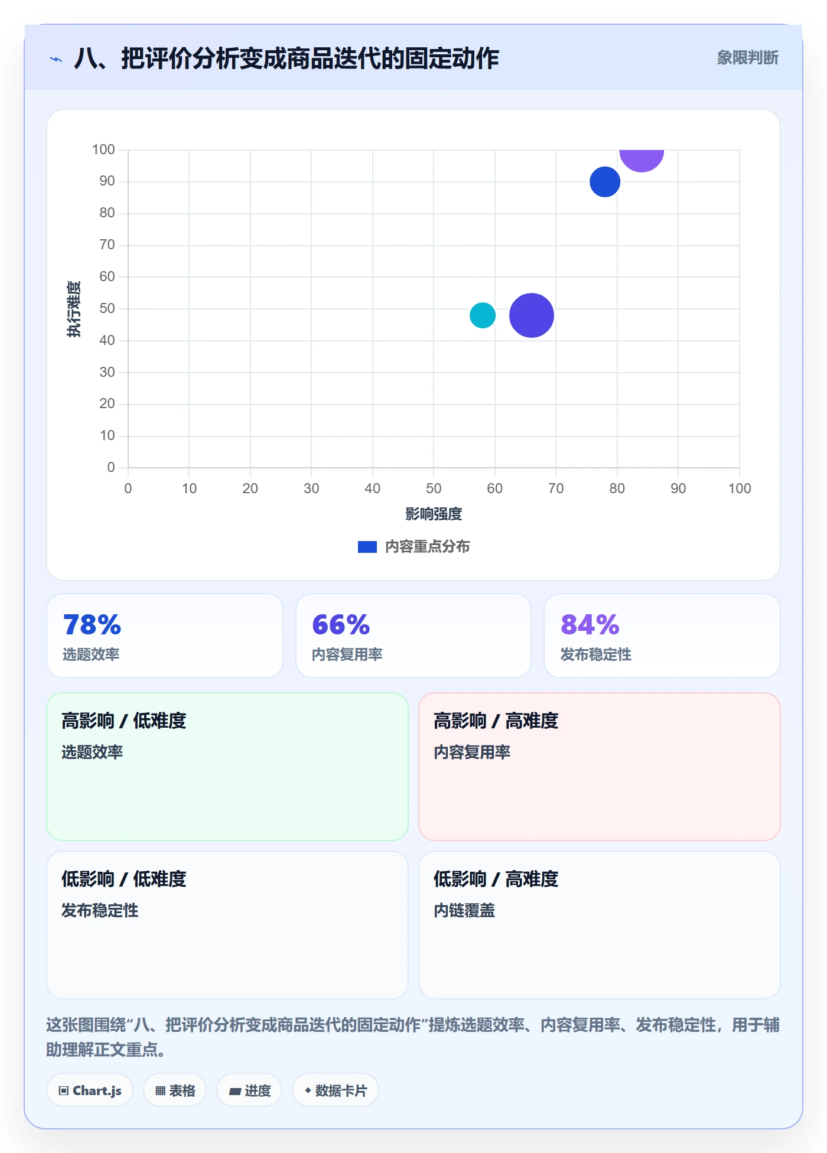Open the 78% 选题效率 stat card

(165, 636)
